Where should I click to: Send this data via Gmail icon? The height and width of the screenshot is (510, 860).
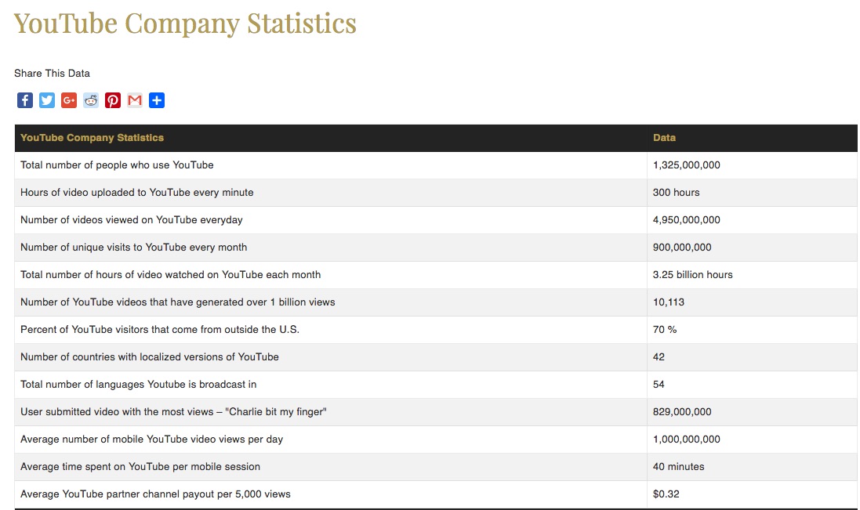point(134,100)
